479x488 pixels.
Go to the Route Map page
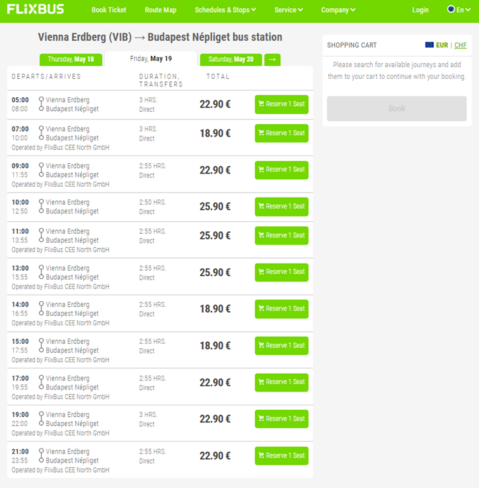[x=161, y=10]
